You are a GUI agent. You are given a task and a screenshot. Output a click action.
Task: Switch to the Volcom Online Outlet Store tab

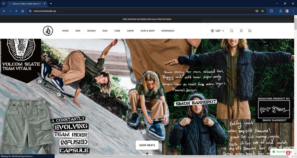point(25,3)
